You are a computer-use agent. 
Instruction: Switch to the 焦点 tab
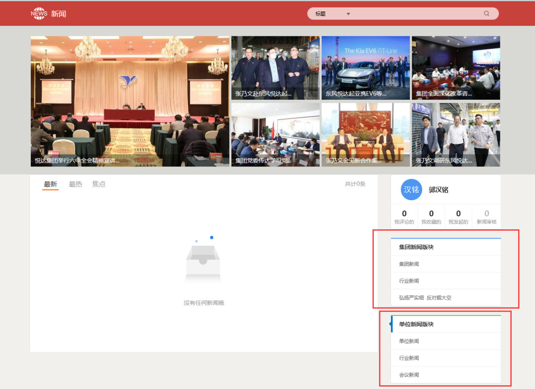99,184
